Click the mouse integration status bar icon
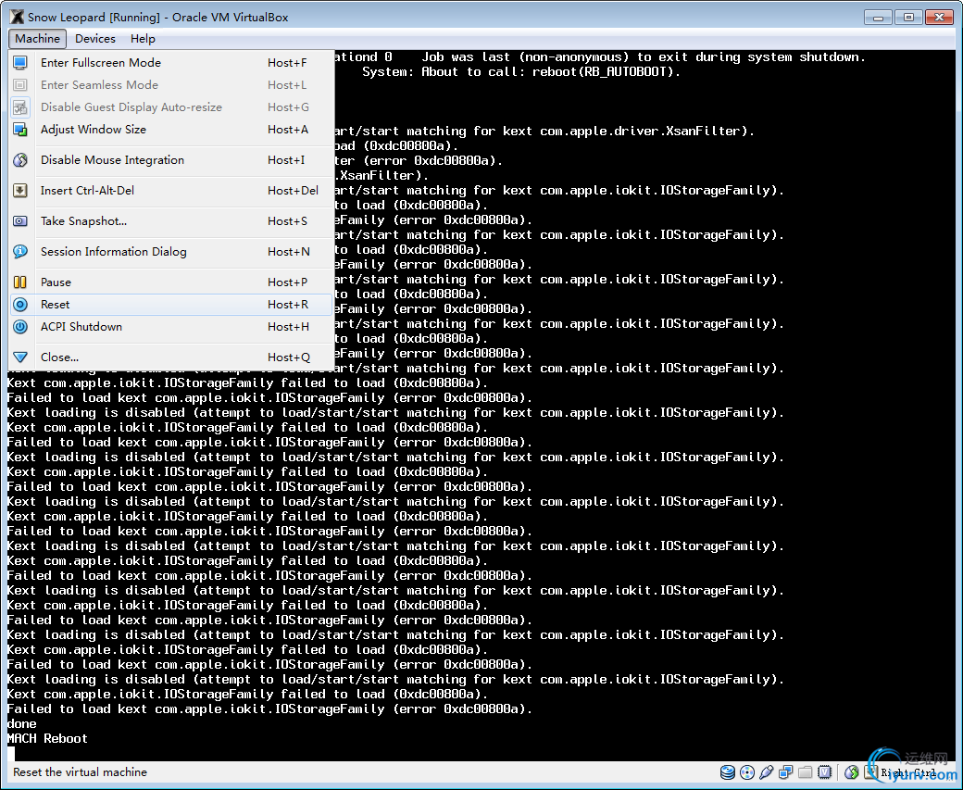 click(x=852, y=772)
